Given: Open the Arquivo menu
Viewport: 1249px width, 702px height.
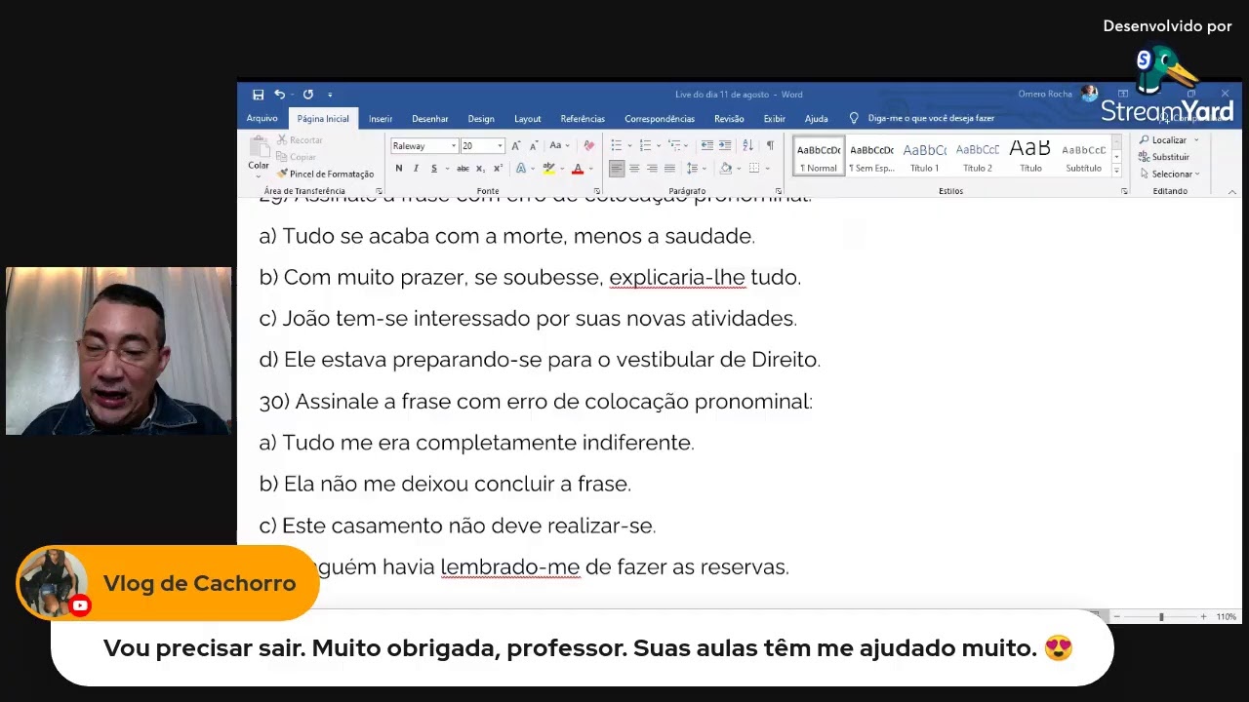Looking at the screenshot, I should point(262,118).
